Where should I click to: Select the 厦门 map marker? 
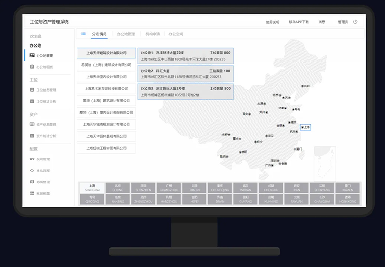tap(298, 149)
